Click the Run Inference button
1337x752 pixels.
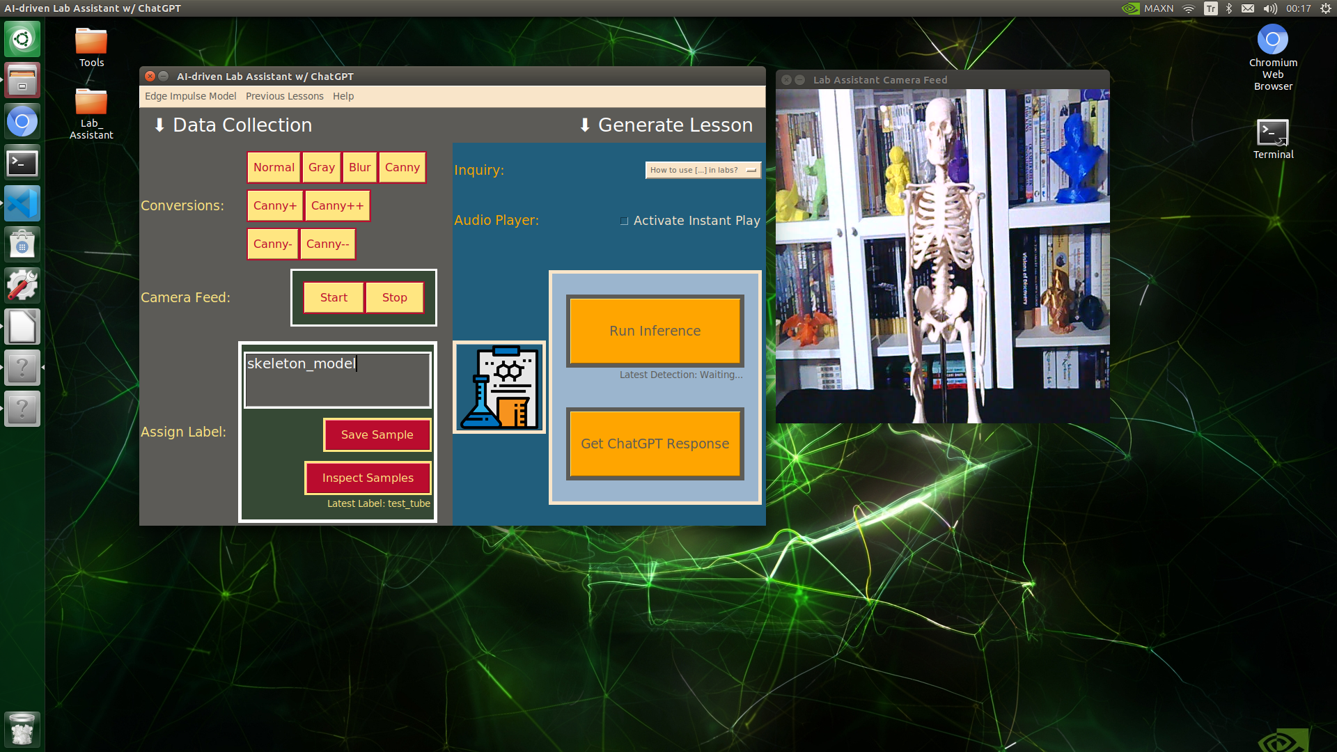[x=655, y=331]
